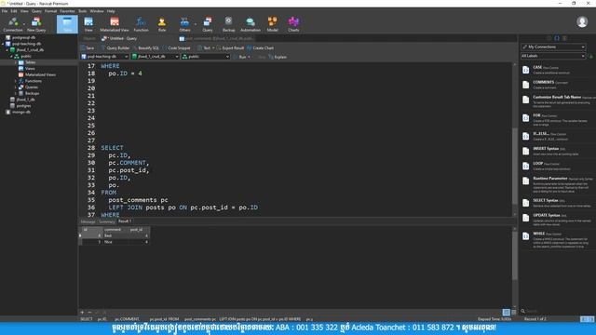The width and height of the screenshot is (596, 335).
Task: Click the CASE snippet icon
Action: (525, 70)
